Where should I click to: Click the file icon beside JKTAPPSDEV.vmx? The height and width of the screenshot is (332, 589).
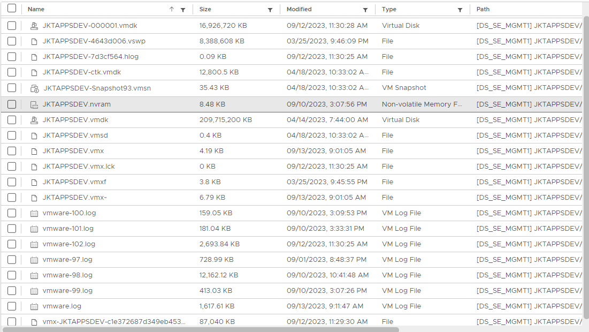pyautogui.click(x=34, y=152)
